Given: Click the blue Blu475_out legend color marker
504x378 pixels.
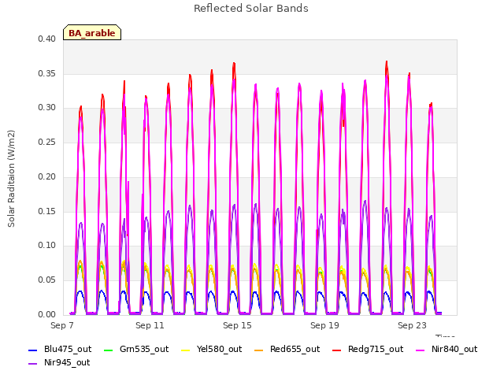Looking at the screenshot, I should [33, 350].
